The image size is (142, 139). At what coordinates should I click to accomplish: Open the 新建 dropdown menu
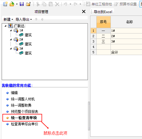coord(8,20)
